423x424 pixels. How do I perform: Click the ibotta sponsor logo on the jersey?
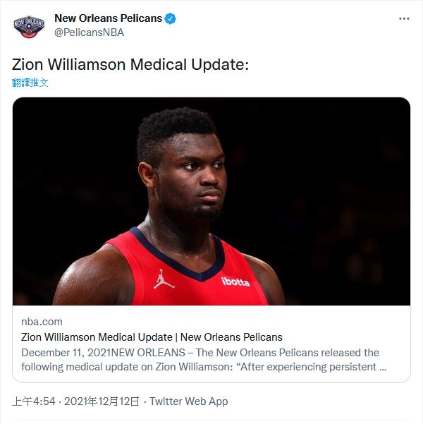[235, 281]
